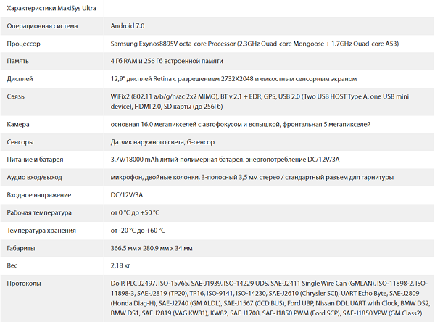Click the 'Память' row label
This screenshot has width=435, height=322.
20,61
